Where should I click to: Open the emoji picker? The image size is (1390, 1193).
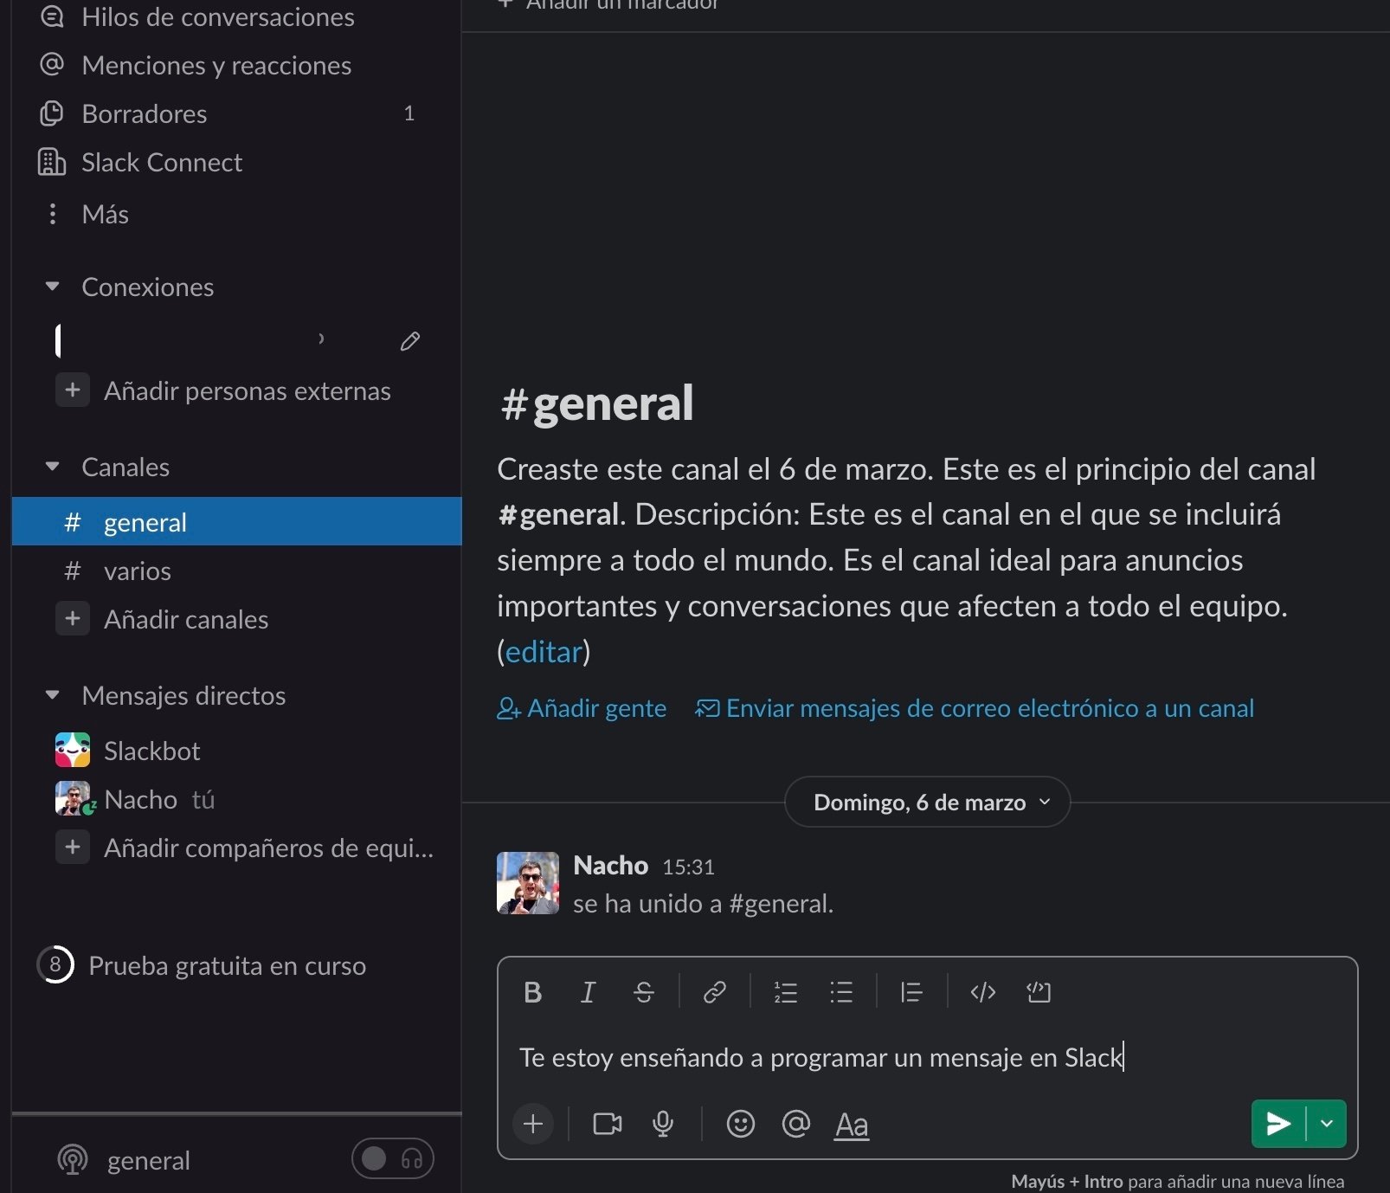pos(740,1124)
